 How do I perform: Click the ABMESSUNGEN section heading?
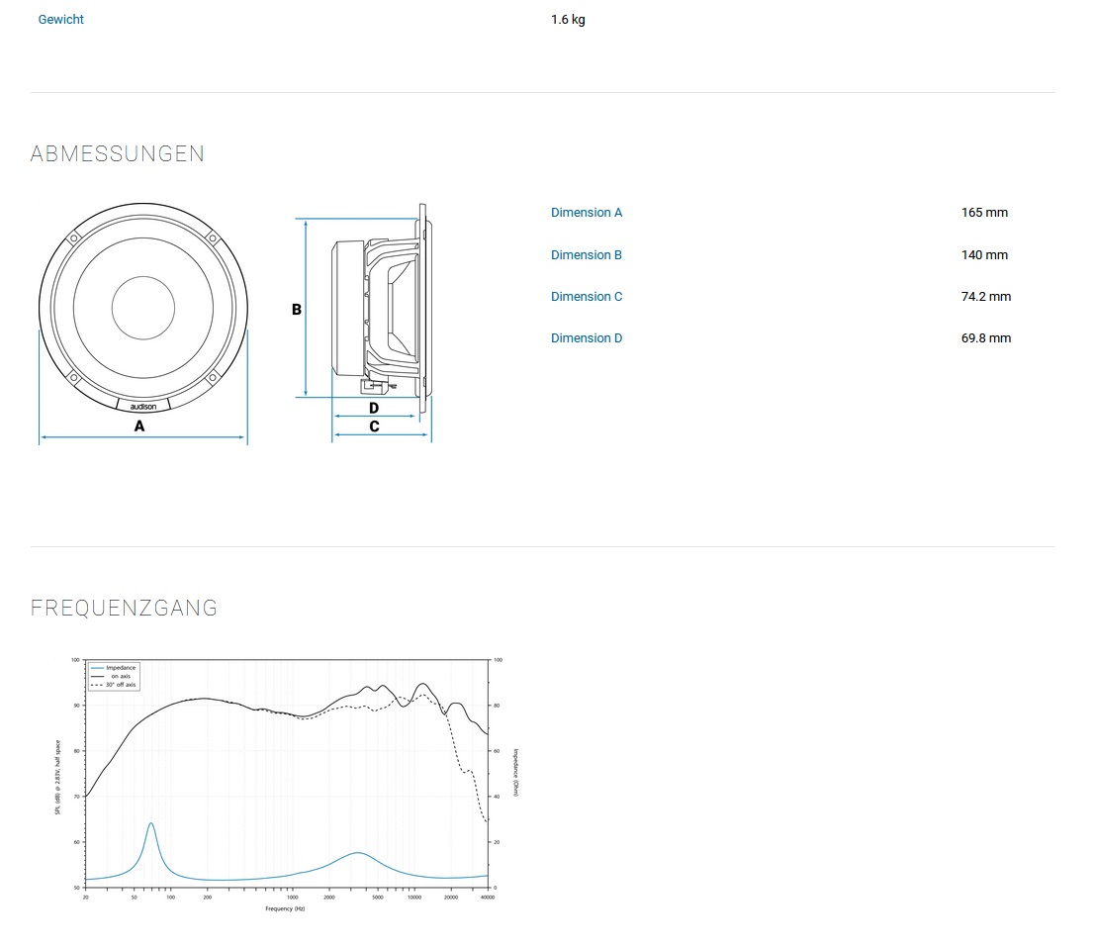pos(118,154)
